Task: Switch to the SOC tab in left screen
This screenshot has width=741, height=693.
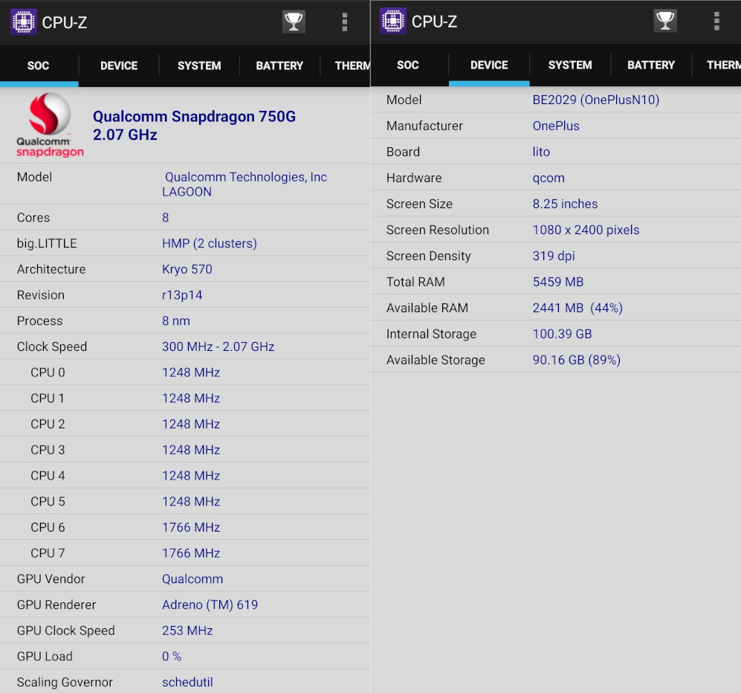Action: (x=39, y=65)
